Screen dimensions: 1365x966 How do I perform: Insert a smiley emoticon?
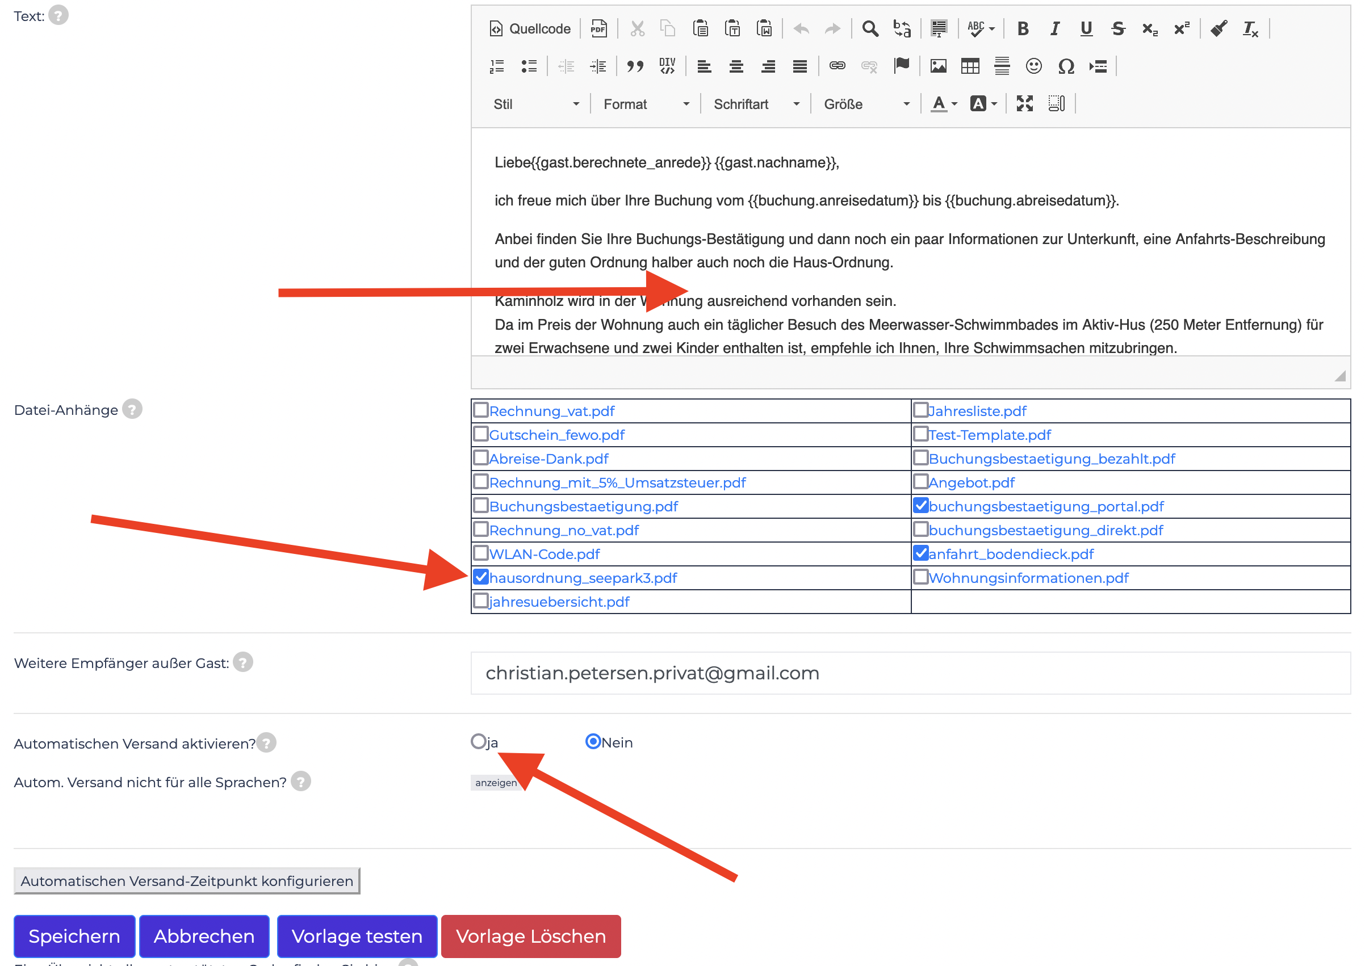[x=1033, y=66]
